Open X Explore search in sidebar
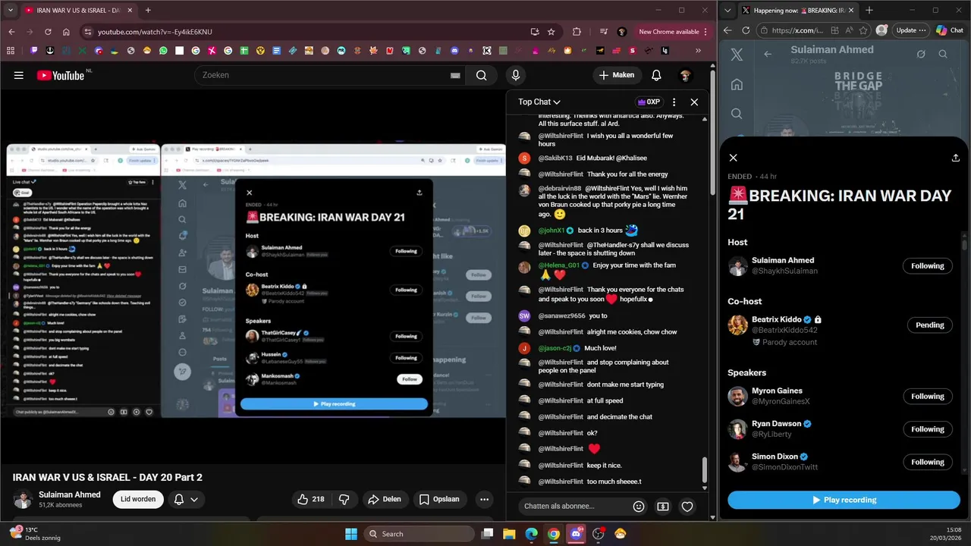The height and width of the screenshot is (546, 971). point(737,114)
